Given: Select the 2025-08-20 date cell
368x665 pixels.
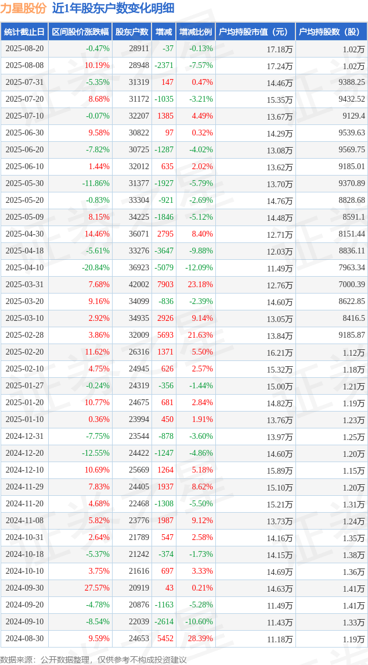Looking at the screenshot, I should [24, 49].
